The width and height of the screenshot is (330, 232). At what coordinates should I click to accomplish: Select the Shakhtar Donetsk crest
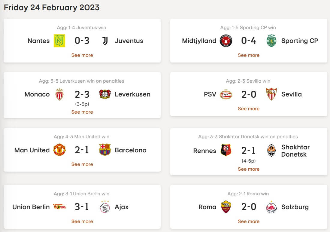point(271,151)
